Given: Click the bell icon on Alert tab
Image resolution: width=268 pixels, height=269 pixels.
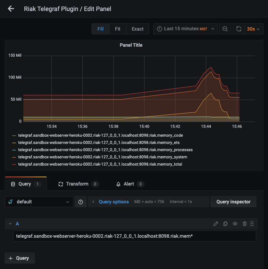Looking at the screenshot, I should point(118,184).
